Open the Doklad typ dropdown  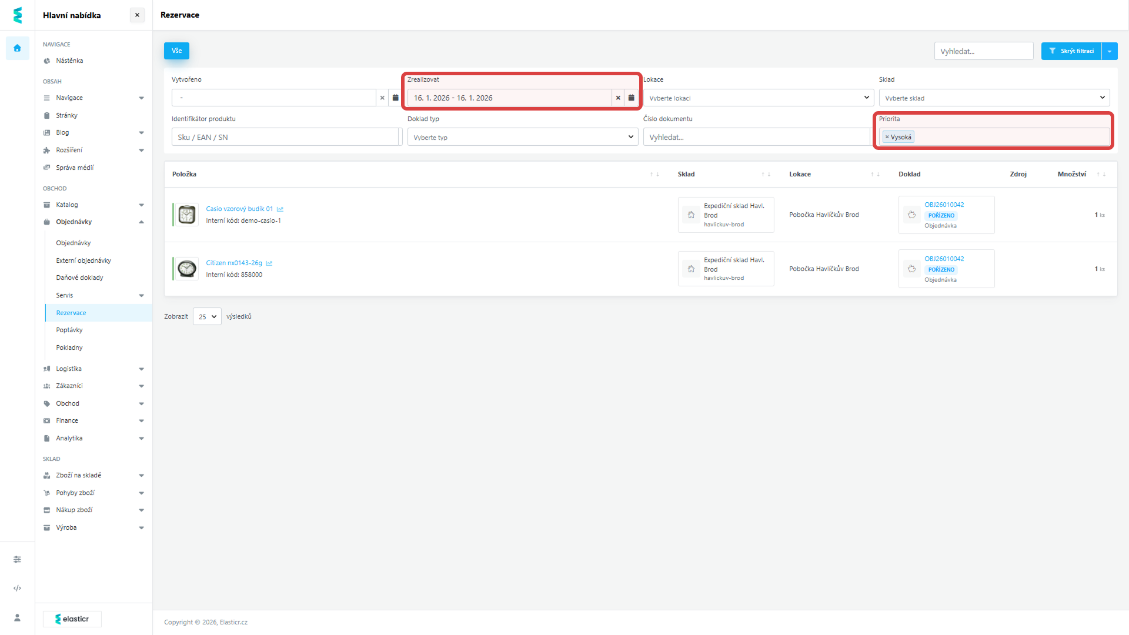(x=522, y=137)
